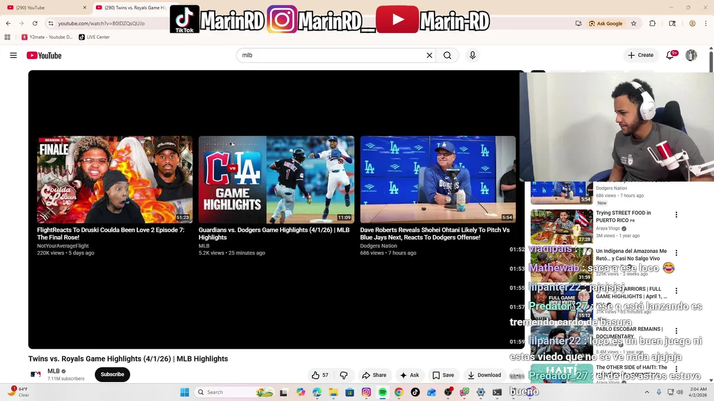Open options for FULL GAME HIGHLIGHTS video
Image resolution: width=714 pixels, height=401 pixels.
point(676,291)
